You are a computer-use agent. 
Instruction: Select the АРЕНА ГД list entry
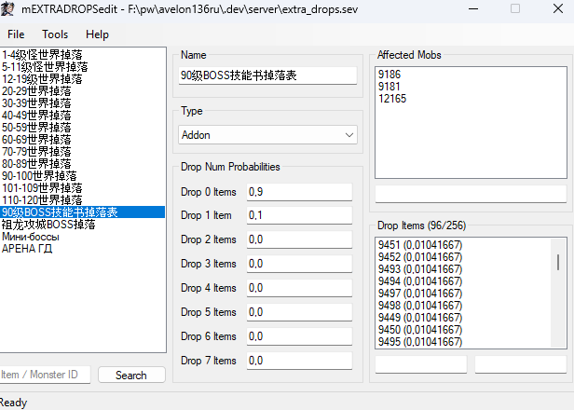pos(29,249)
